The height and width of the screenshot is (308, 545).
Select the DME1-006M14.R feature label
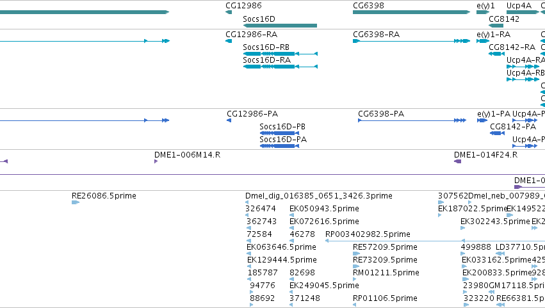188,155
